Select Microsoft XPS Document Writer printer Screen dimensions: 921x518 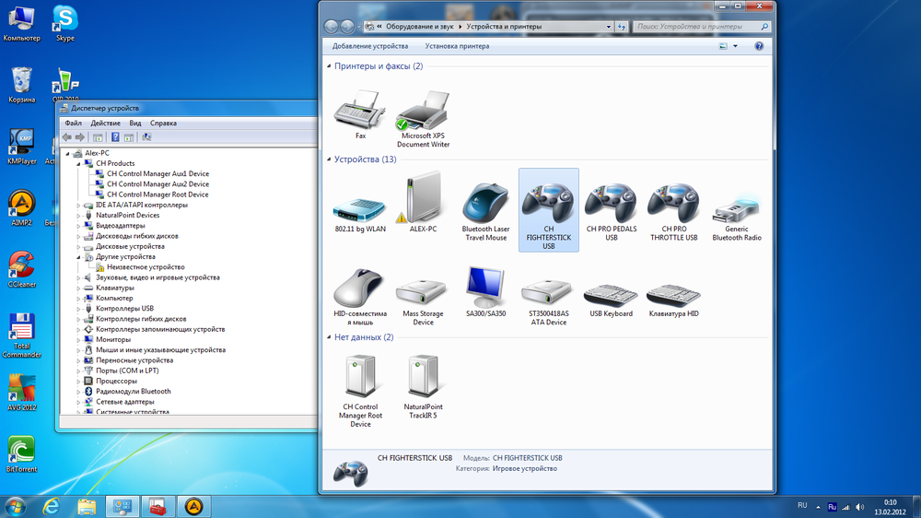(423, 118)
